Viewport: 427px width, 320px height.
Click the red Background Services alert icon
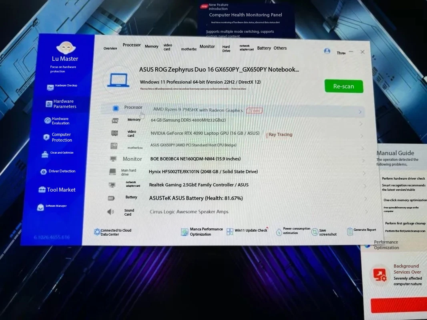coord(380,275)
